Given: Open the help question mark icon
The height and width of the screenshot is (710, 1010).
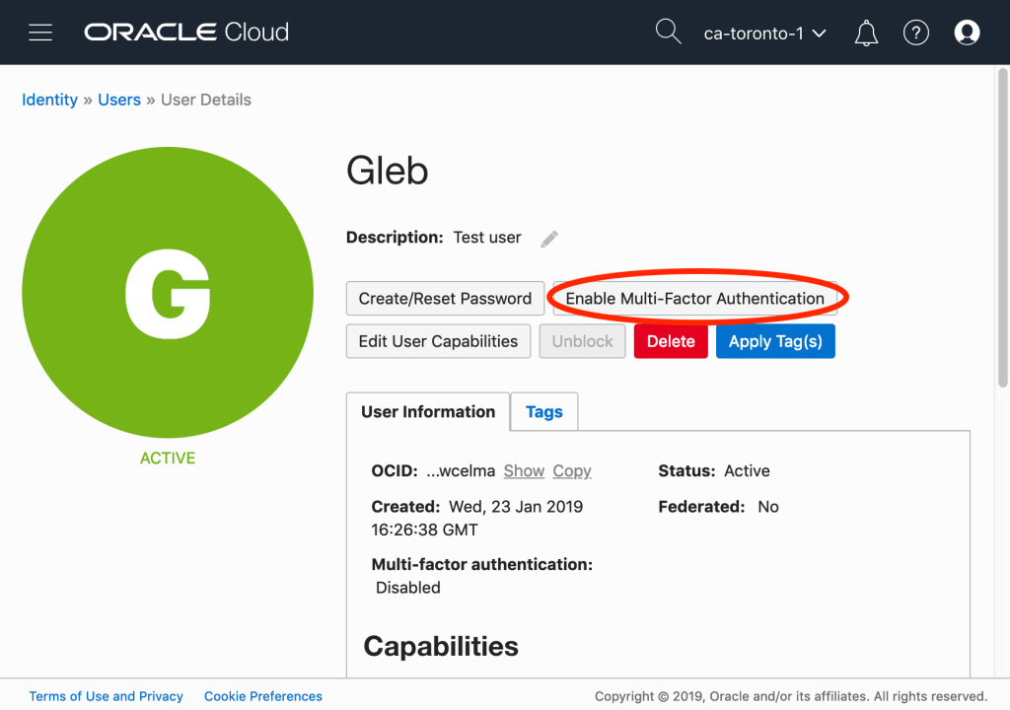Looking at the screenshot, I should [x=916, y=33].
